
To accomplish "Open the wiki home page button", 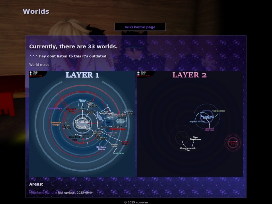I will coord(140,27).
